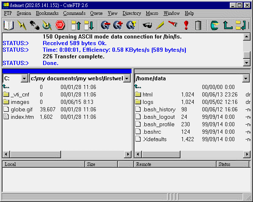253x202 pixels.
Task: Click the remote pane horizontal scrollbar thumb
Action: pyautogui.click(x=161, y=154)
